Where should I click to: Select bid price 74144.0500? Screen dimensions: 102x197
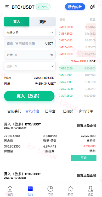(66, 89)
